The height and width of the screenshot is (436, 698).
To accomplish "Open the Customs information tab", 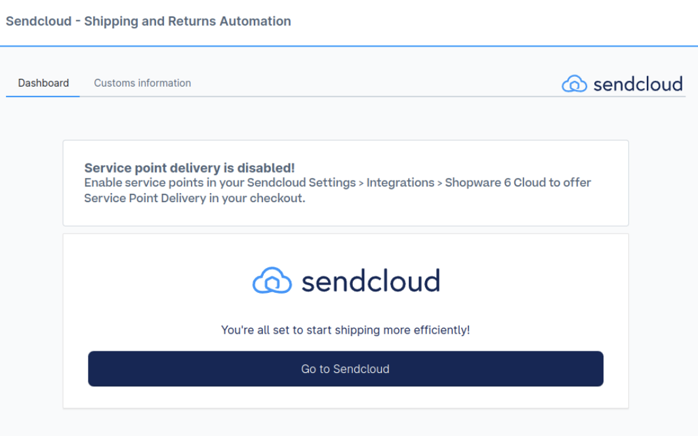I will click(x=142, y=83).
